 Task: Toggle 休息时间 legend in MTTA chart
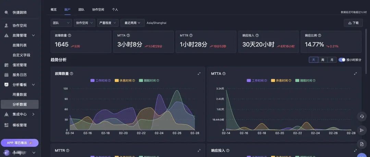pyautogui.click(x=281, y=81)
